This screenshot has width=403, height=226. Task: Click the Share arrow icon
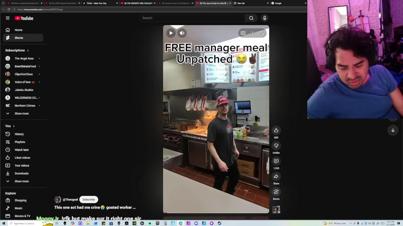(x=276, y=176)
